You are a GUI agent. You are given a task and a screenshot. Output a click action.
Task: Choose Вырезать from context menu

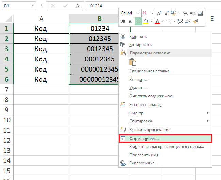[x=165, y=37]
